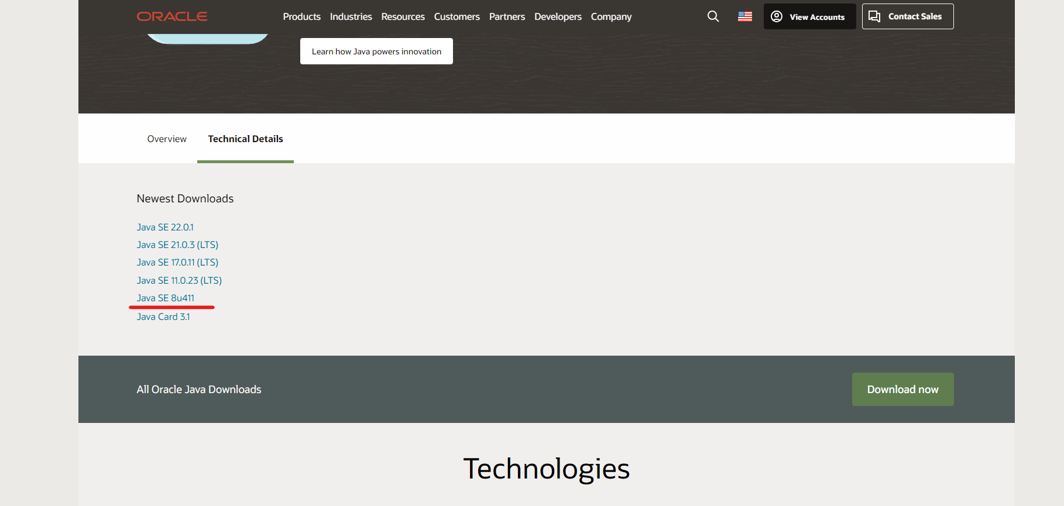Open the Java SE 11.0.23 (LTS) link
The height and width of the screenshot is (506, 1064).
pos(179,280)
